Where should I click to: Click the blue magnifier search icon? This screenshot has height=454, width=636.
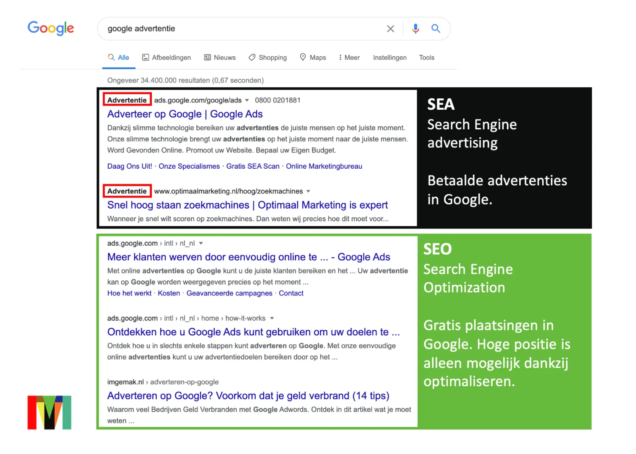[x=435, y=28]
